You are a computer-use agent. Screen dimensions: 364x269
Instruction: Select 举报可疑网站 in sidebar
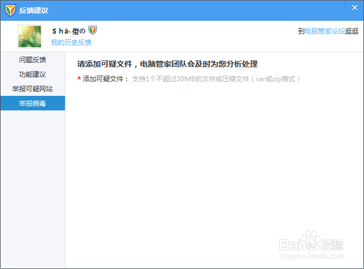[x=32, y=89]
